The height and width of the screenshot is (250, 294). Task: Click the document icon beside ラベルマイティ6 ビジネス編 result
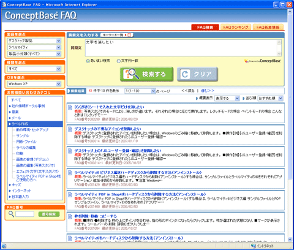(x=70, y=173)
